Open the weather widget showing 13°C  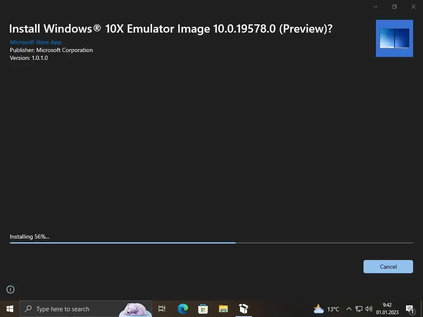coord(326,309)
